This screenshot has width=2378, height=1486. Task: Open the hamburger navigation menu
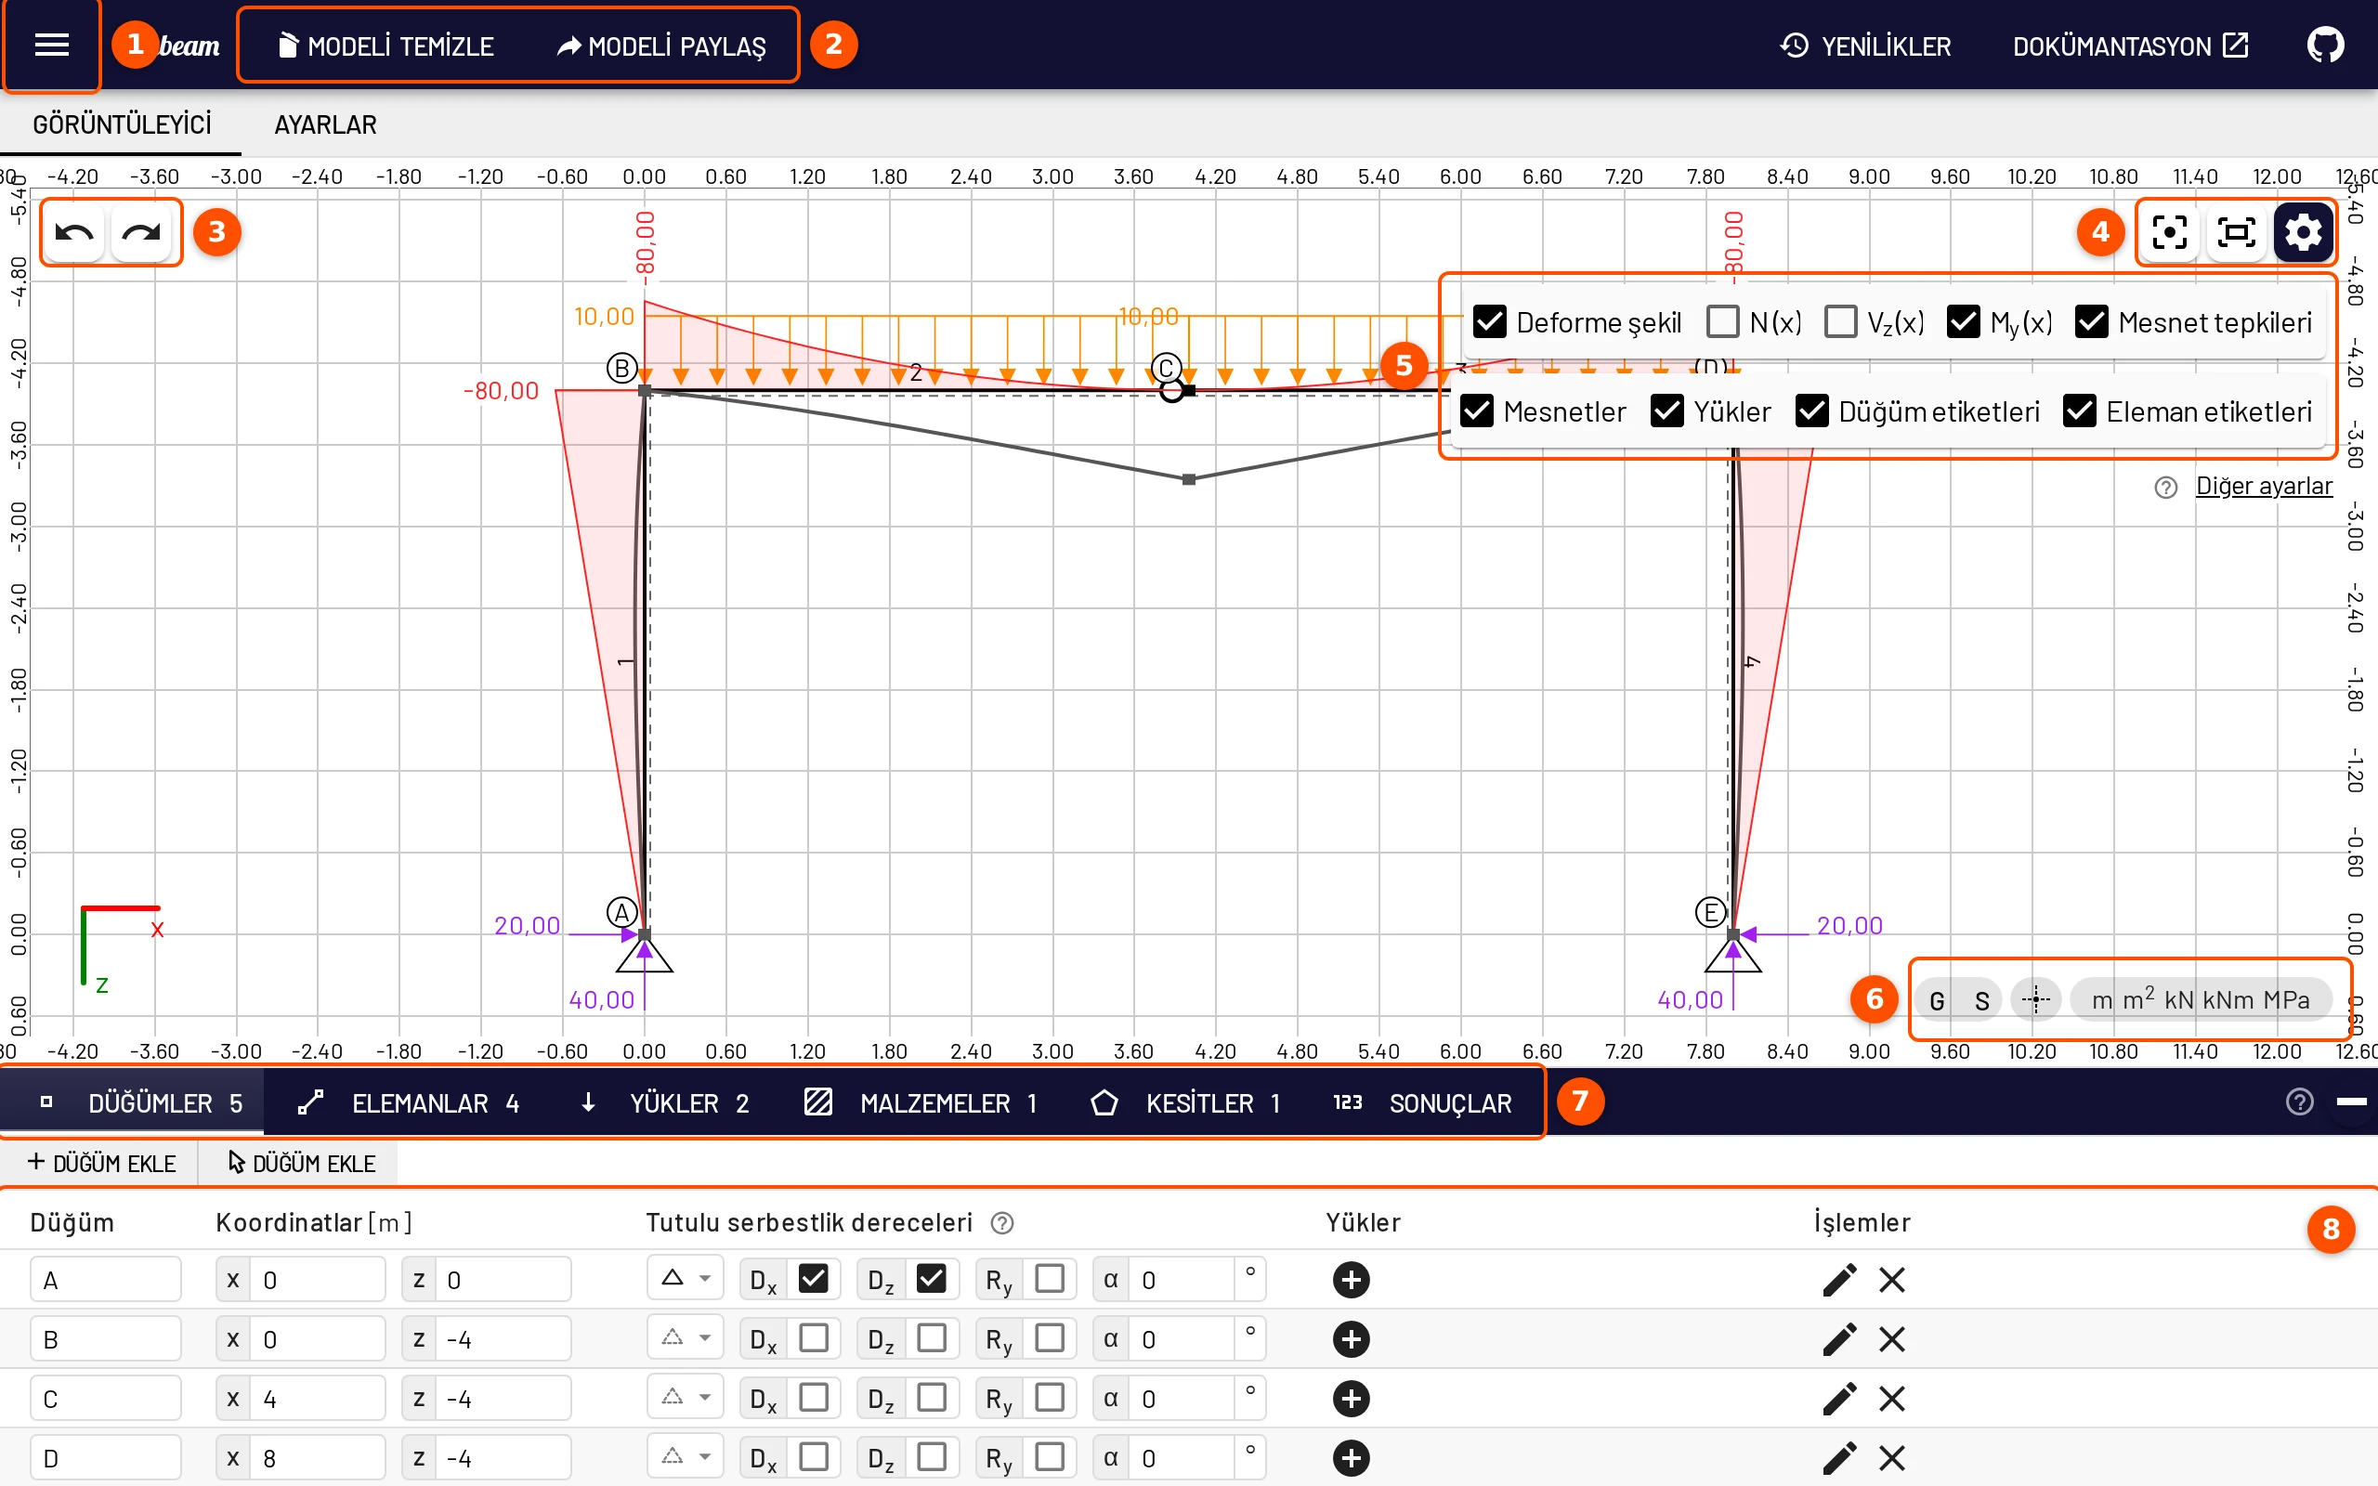click(x=51, y=46)
